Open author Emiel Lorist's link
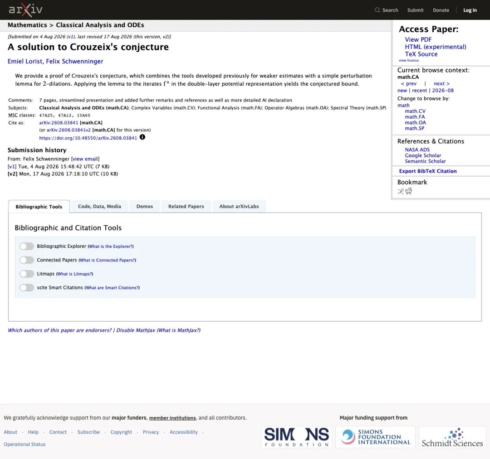This screenshot has height=459, width=490. (24, 61)
